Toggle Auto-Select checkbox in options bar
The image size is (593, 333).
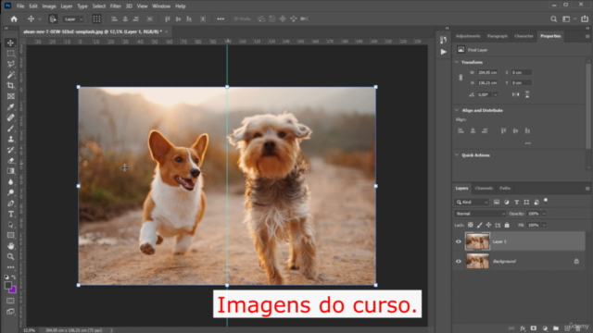(x=53, y=18)
